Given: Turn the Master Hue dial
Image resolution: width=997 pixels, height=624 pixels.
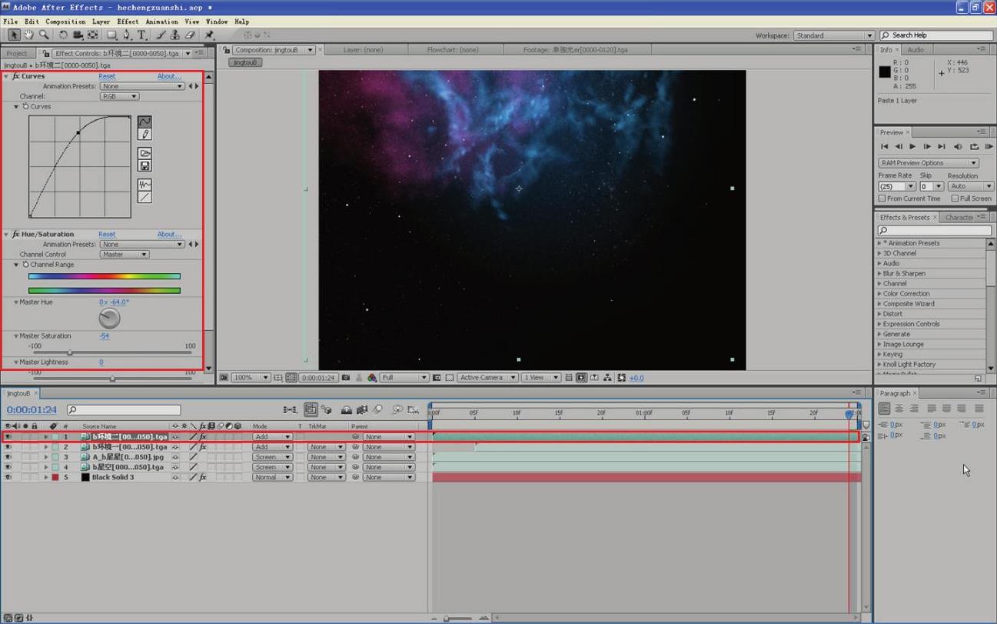Looking at the screenshot, I should click(x=110, y=318).
